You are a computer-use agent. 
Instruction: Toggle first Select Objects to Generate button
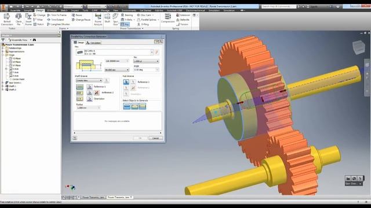coord(127,106)
